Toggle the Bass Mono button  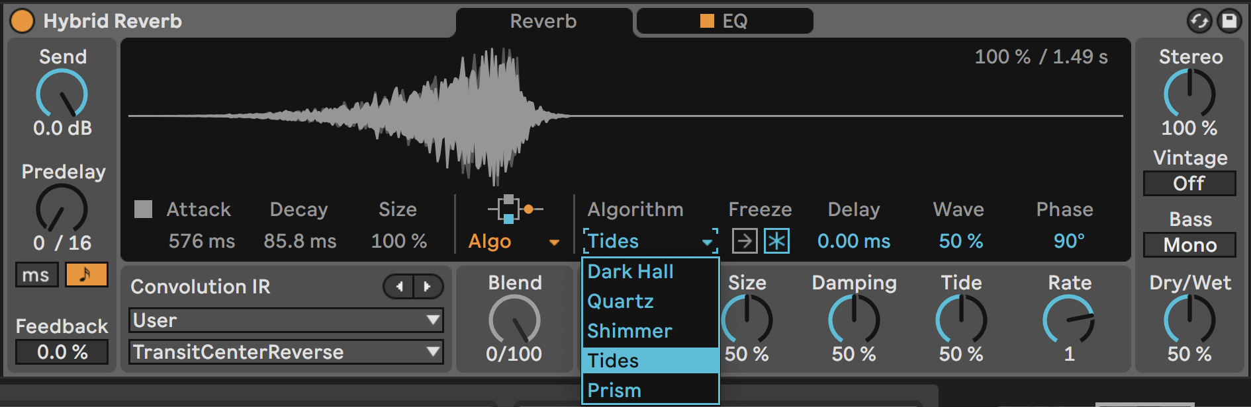[1189, 245]
